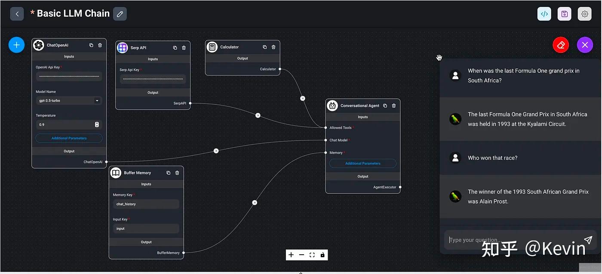The width and height of the screenshot is (602, 274).
Task: Duplicate the ChatOpenAI node
Action: [91, 45]
